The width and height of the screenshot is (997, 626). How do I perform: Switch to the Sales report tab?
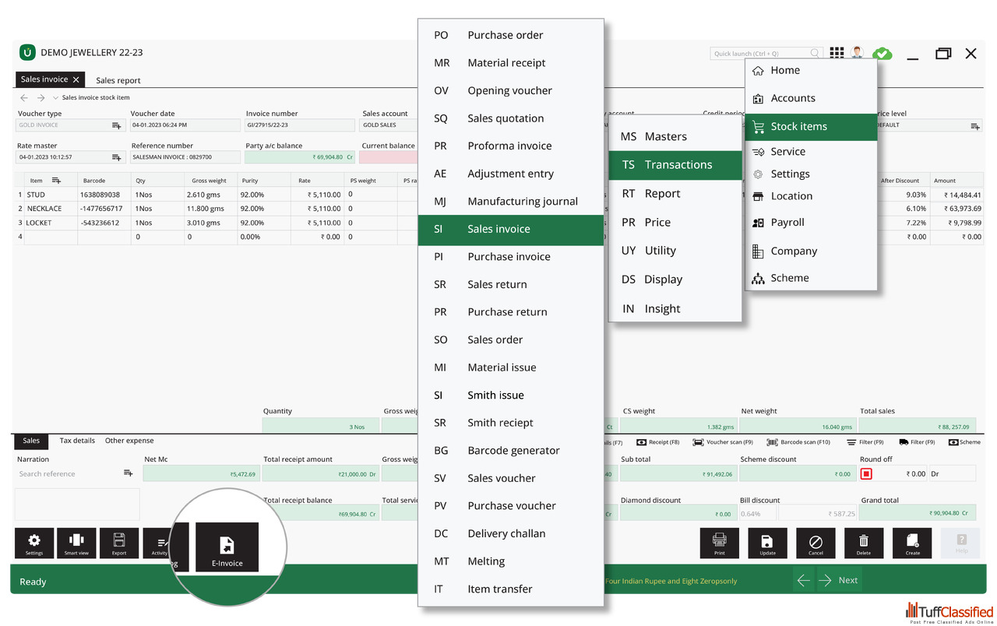coord(118,80)
